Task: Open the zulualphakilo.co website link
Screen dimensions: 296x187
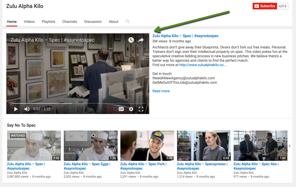Action: (203, 65)
